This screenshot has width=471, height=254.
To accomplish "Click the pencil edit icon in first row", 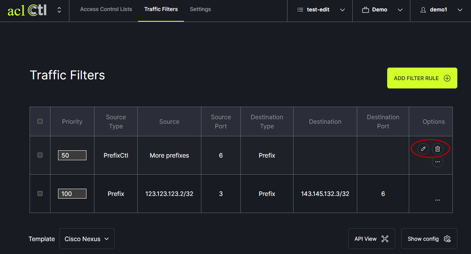I will click(423, 149).
